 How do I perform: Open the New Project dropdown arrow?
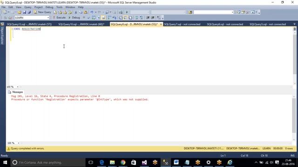click(x=9, y=13)
